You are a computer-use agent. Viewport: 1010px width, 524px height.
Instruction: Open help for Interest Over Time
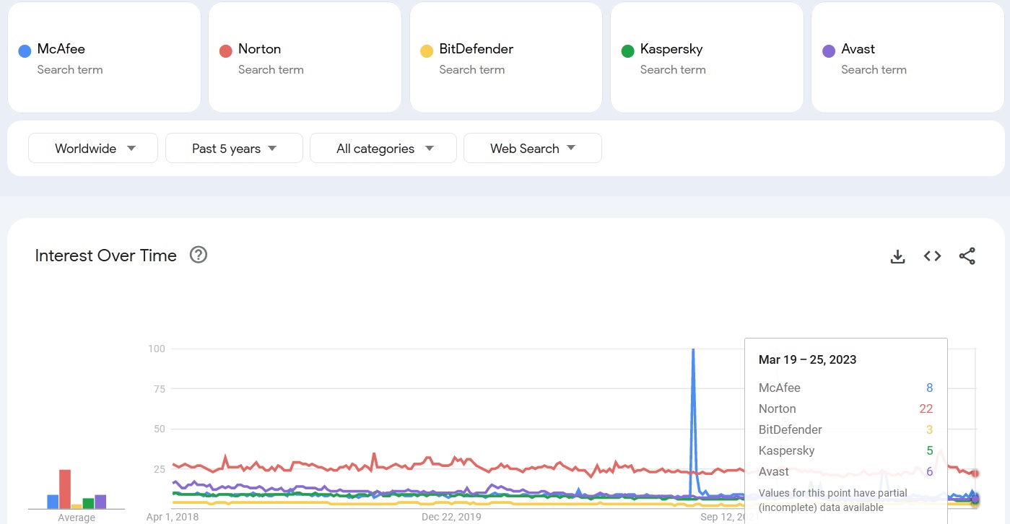click(199, 255)
